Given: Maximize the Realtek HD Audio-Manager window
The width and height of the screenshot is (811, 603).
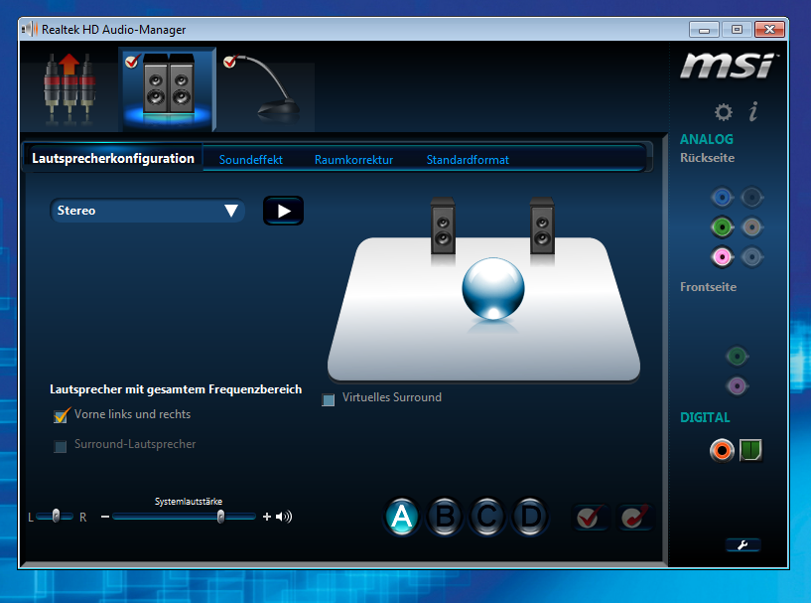Looking at the screenshot, I should 737,30.
